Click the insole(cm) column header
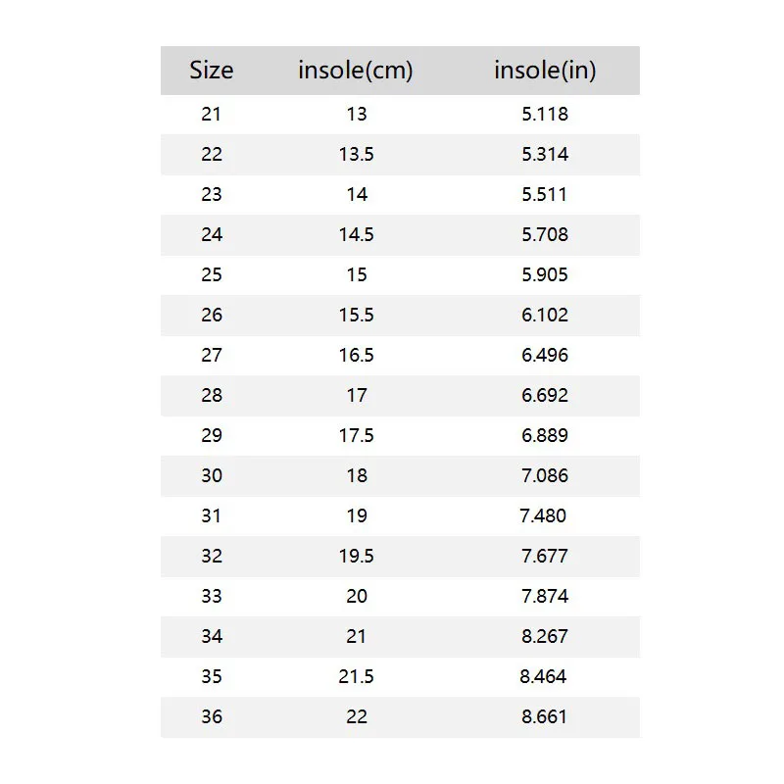 (x=356, y=71)
